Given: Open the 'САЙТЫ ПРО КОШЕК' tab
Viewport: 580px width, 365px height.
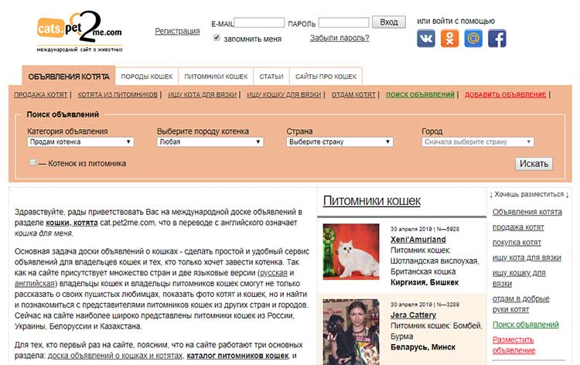Looking at the screenshot, I should 326,77.
